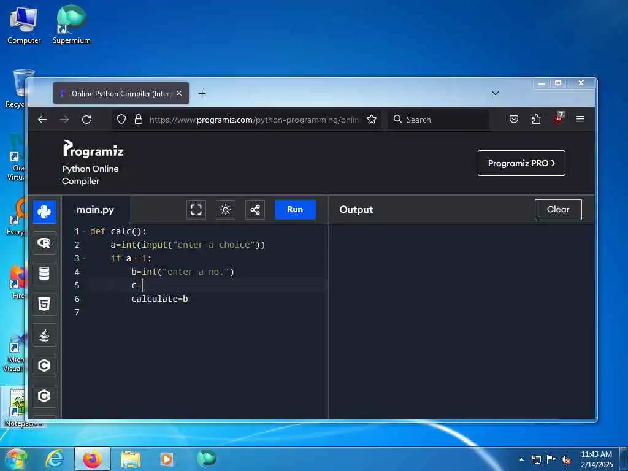This screenshot has width=628, height=471.
Task: Open Programiz PRO link
Action: [x=521, y=163]
